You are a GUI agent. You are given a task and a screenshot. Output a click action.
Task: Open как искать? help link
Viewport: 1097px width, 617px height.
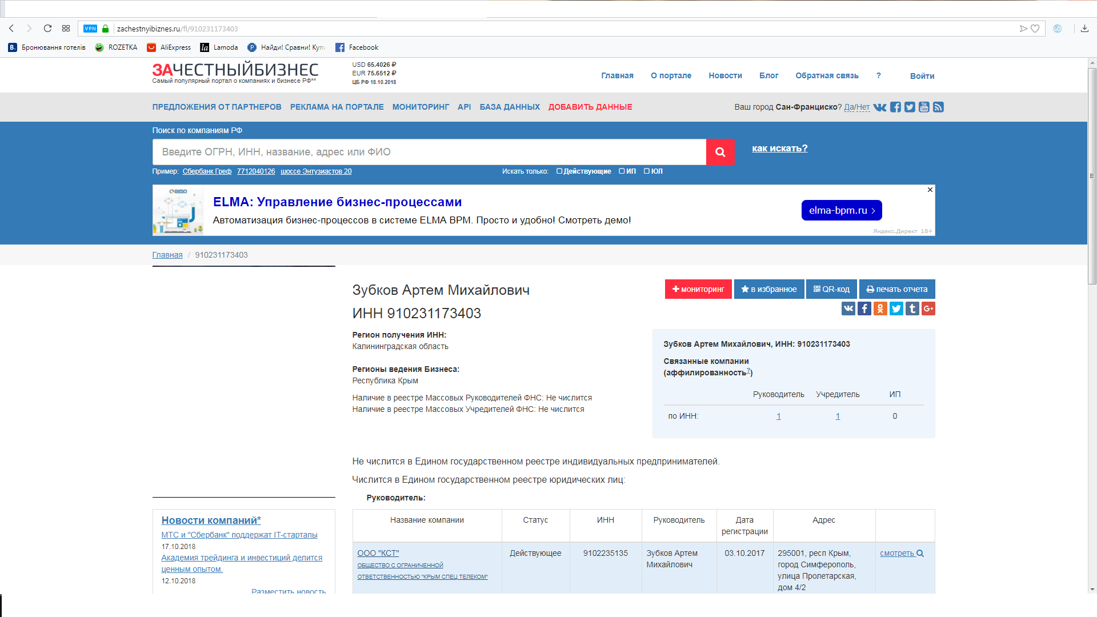(x=779, y=148)
